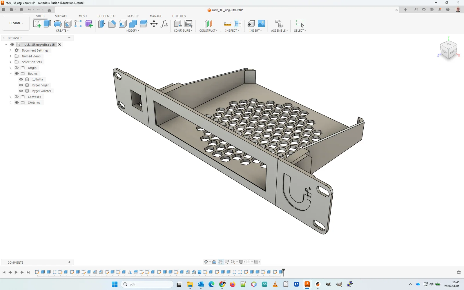Screen dimensions: 464x290
Task: Switch to the SURFACE tab
Action: tap(61, 16)
